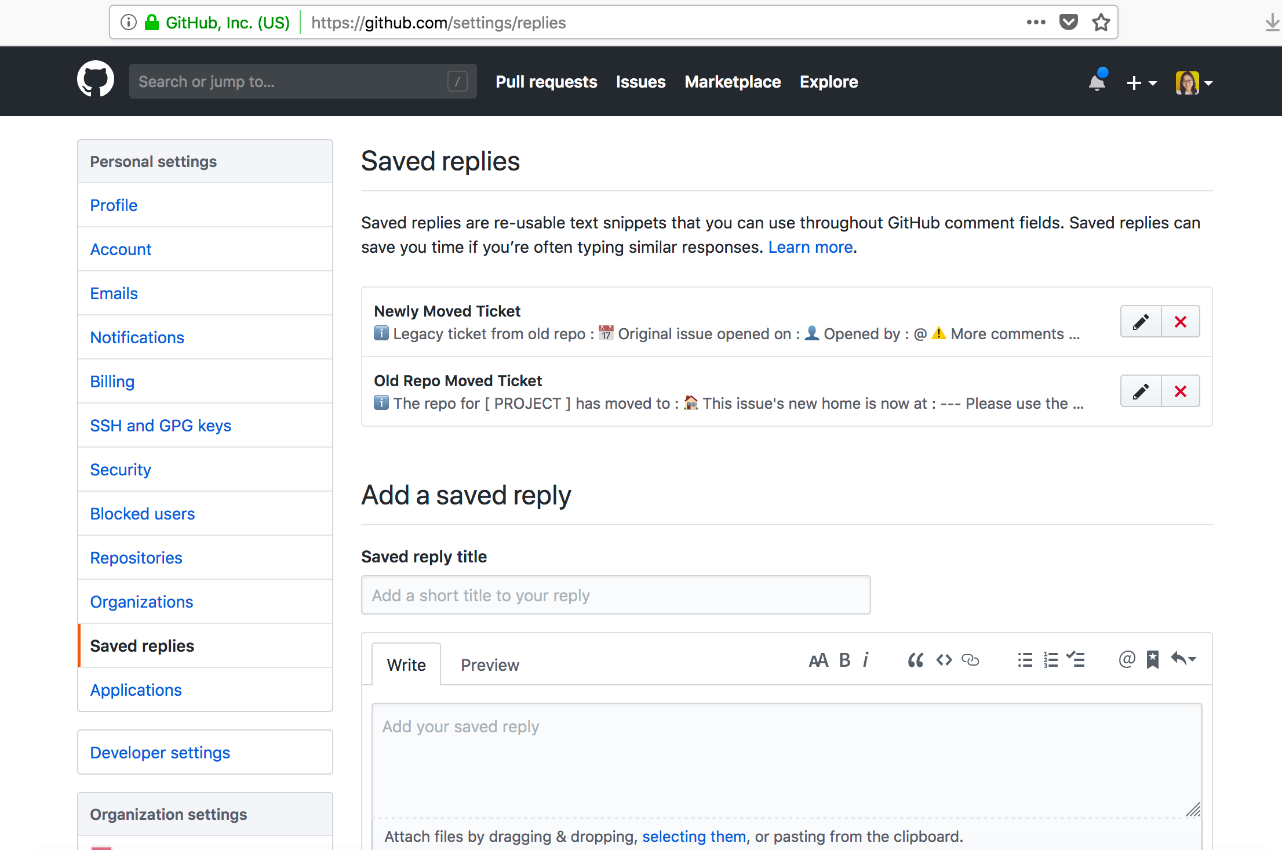Open the notifications bell
Viewport: 1282px width, 850px height.
(1097, 82)
